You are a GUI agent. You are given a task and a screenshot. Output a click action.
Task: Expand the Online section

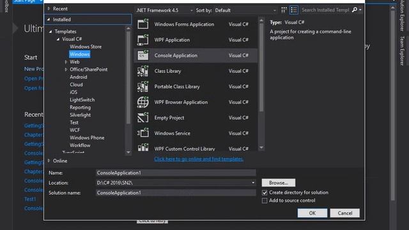49,161
